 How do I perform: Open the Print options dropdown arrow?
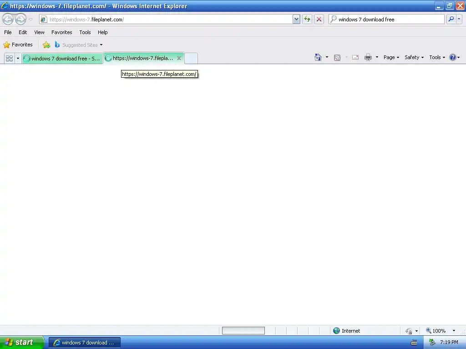377,57
